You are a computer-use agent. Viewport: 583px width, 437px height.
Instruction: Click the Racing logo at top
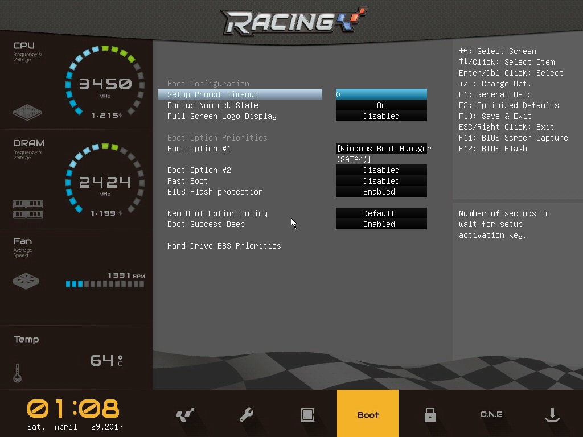(x=293, y=21)
